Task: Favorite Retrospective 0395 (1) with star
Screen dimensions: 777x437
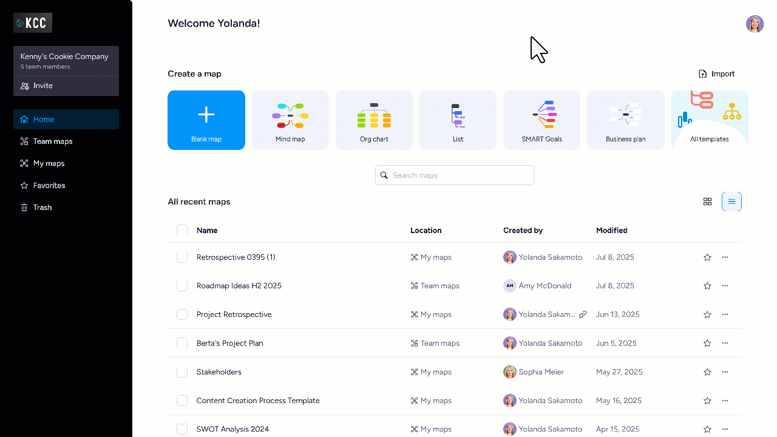Action: pyautogui.click(x=707, y=257)
